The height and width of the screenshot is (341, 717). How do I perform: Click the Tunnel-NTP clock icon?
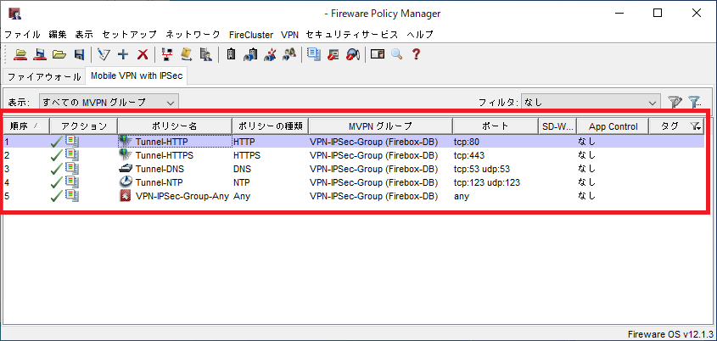click(126, 182)
